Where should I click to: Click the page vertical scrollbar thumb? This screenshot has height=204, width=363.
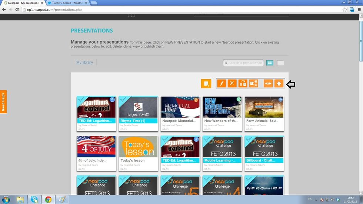click(361, 41)
